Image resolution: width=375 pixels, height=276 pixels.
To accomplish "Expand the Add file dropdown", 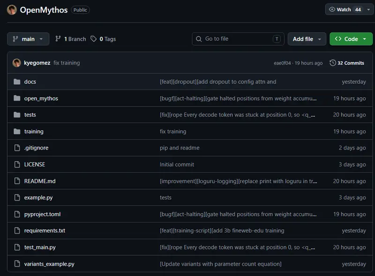I will click(307, 39).
